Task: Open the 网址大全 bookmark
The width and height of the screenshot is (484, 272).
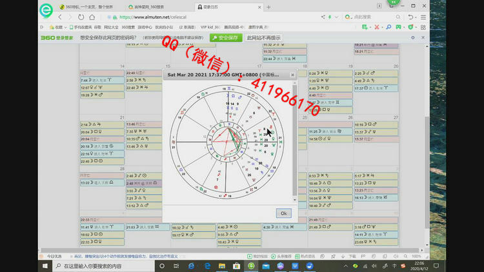Action: 111,28
